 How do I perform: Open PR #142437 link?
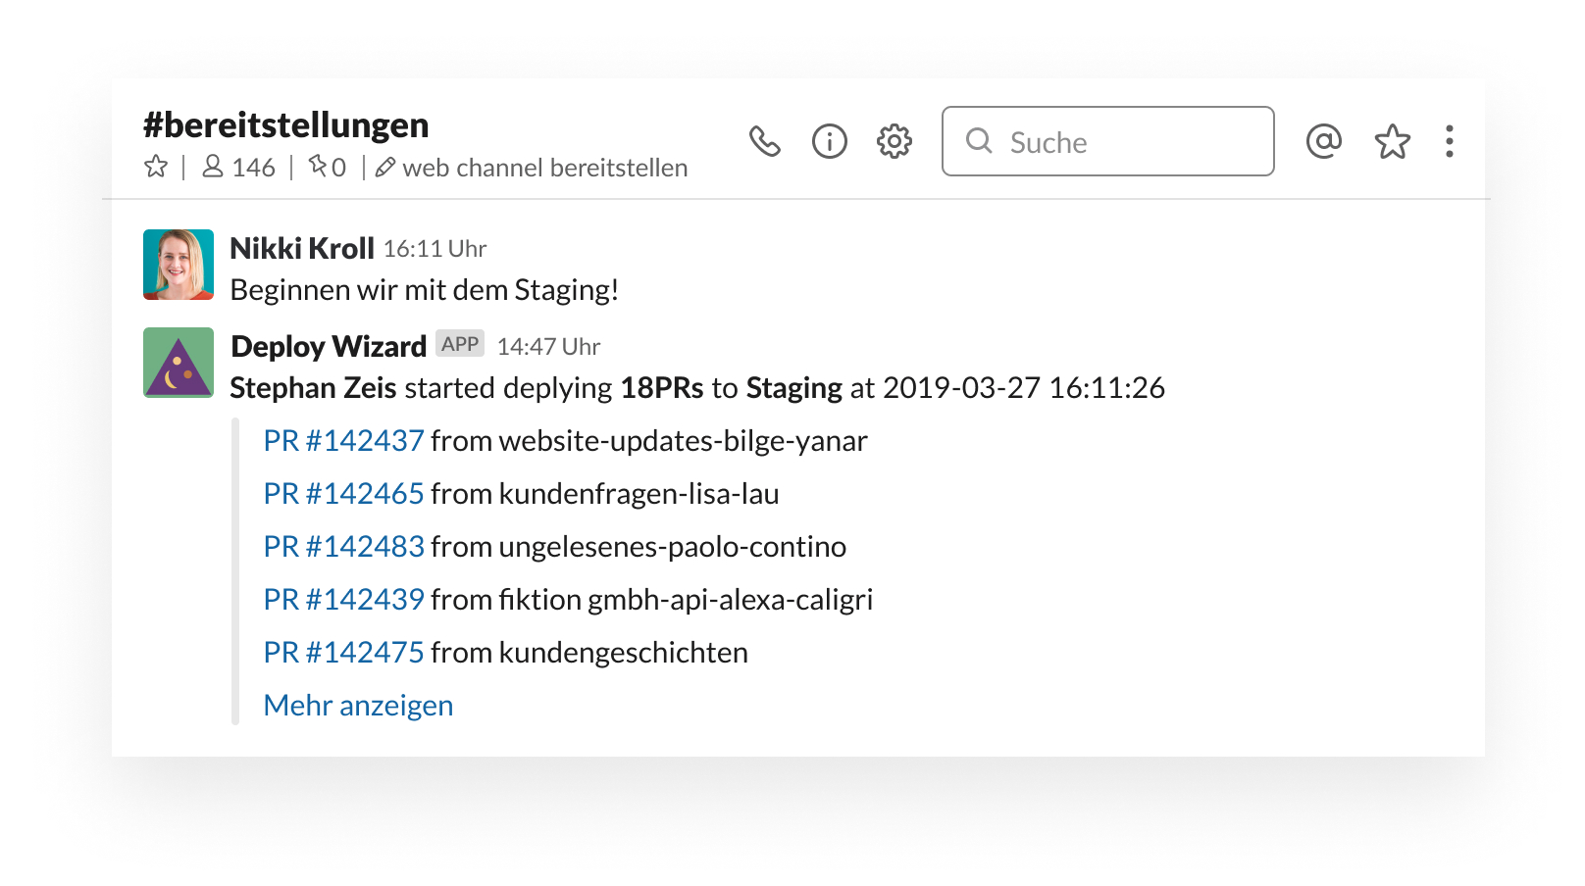344,441
